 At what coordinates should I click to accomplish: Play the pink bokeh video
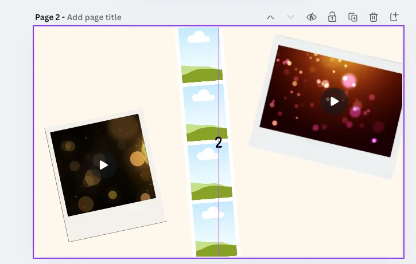[335, 101]
